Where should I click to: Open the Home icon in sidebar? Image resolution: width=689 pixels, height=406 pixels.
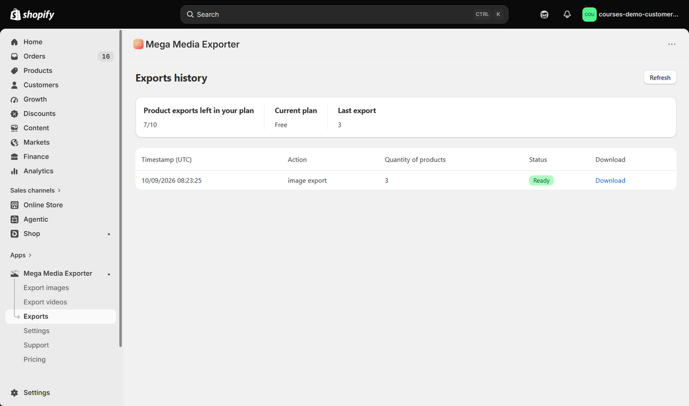coord(14,42)
